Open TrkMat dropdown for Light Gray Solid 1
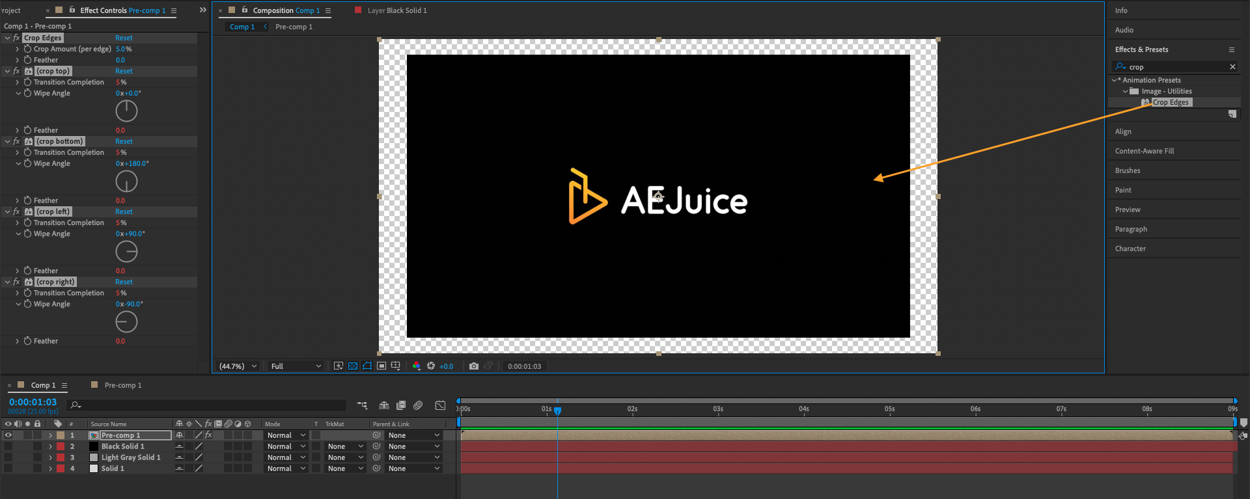The width and height of the screenshot is (1250, 499). (345, 457)
